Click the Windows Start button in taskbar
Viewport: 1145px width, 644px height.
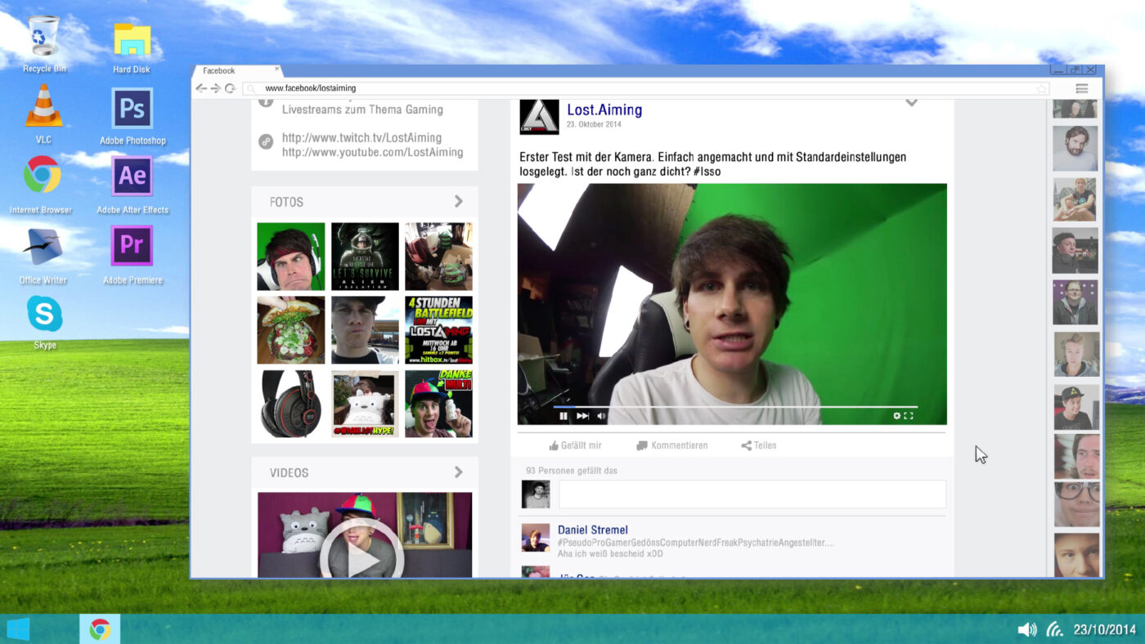pos(18,628)
